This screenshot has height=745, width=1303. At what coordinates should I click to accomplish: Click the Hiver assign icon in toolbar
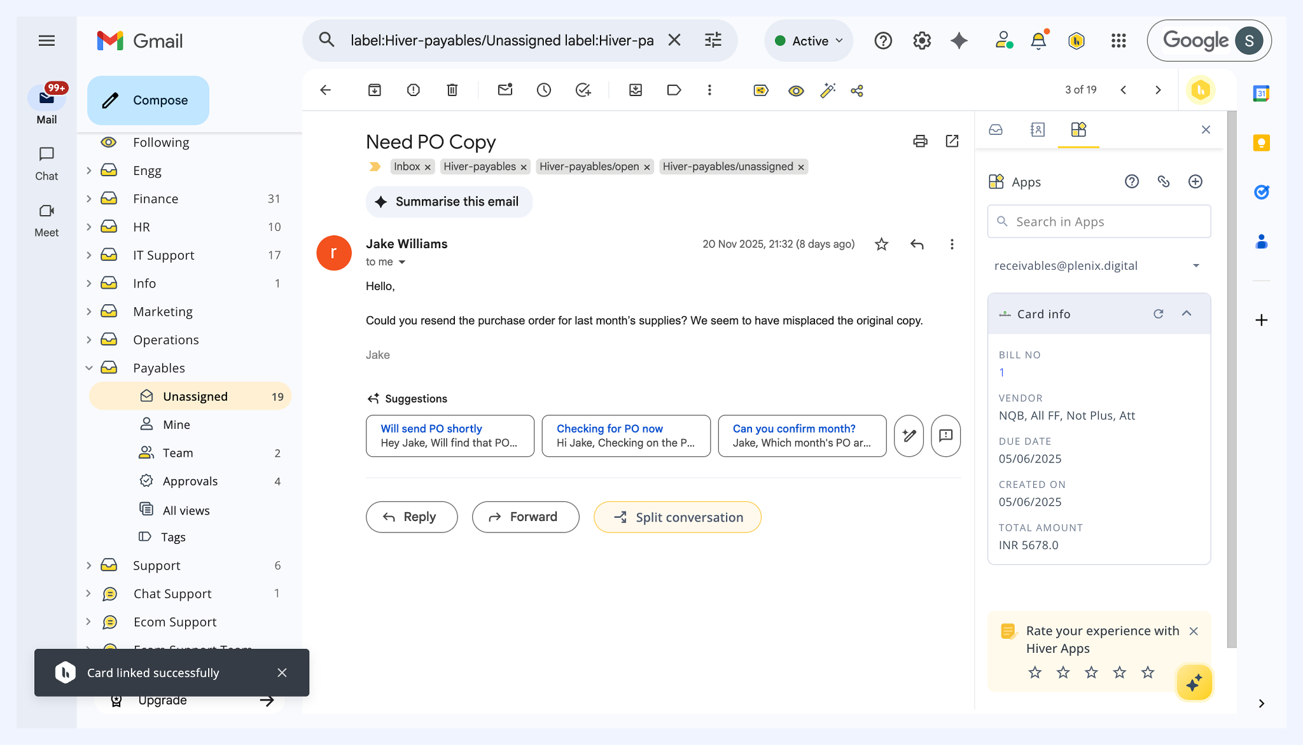[761, 90]
